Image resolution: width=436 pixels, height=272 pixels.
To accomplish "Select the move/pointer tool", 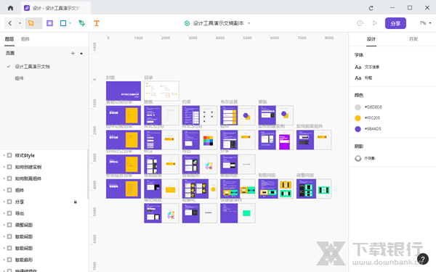I will [31, 23].
